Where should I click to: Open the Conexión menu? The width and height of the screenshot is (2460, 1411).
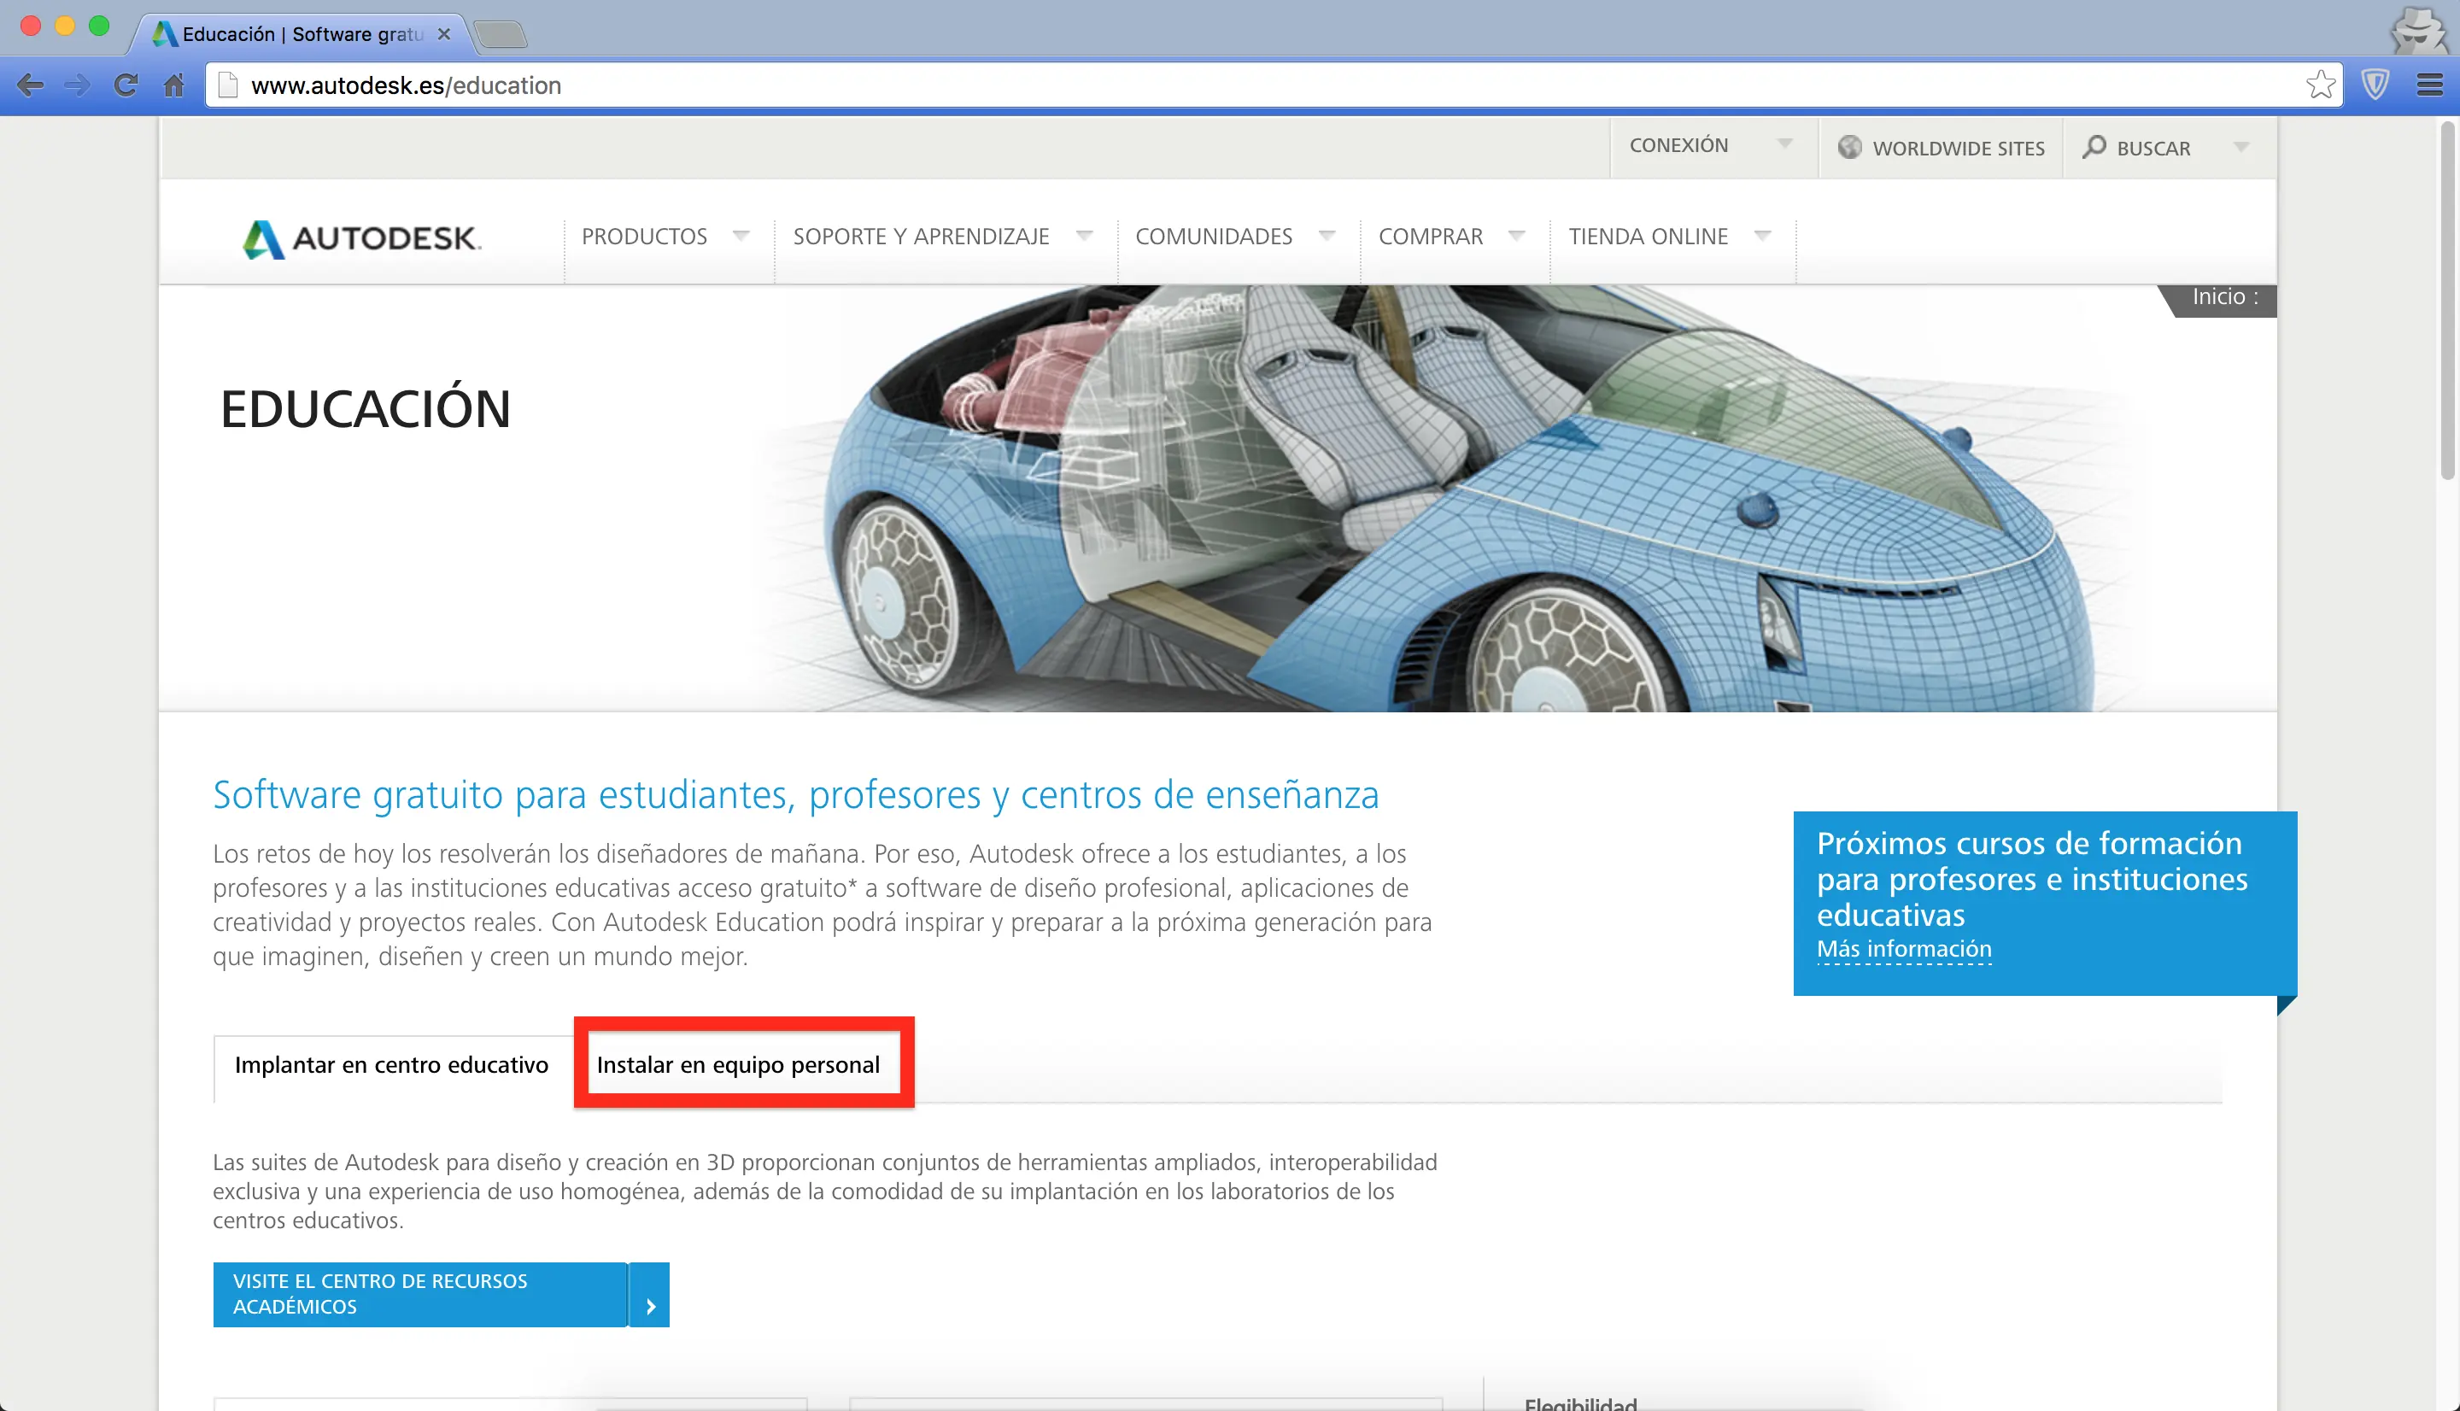click(x=1678, y=145)
